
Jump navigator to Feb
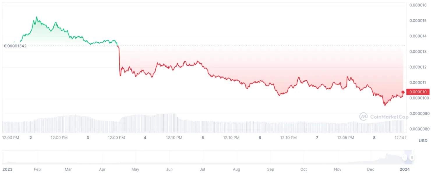click(x=37, y=169)
